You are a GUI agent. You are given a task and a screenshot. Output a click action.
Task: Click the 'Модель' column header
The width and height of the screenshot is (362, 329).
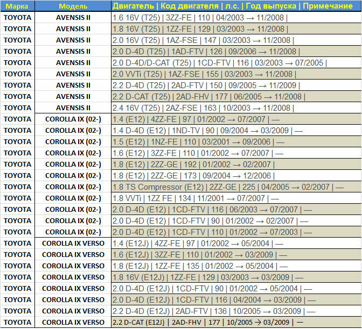pos(73,6)
